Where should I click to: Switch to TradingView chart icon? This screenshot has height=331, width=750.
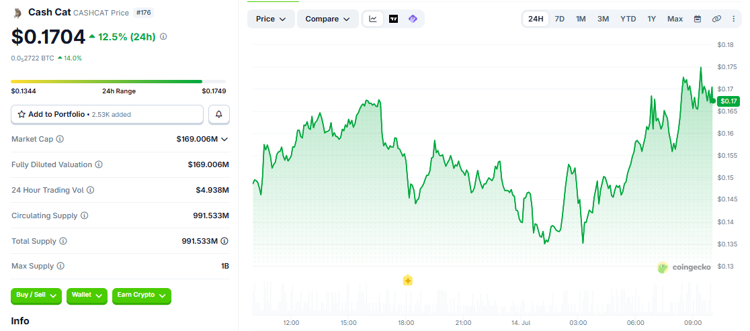coord(393,19)
